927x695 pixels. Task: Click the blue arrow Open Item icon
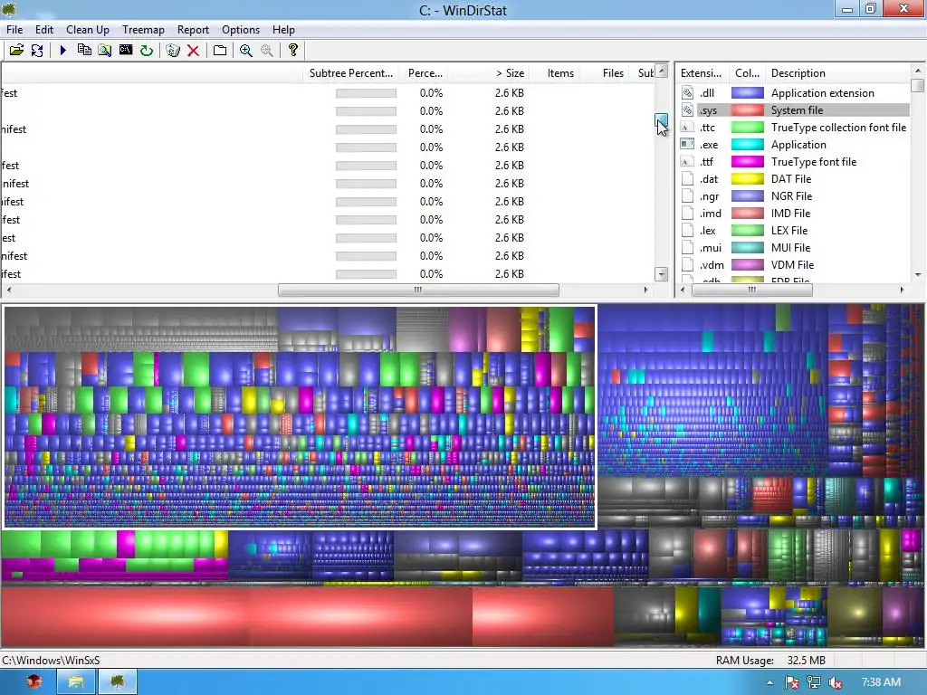tap(62, 51)
